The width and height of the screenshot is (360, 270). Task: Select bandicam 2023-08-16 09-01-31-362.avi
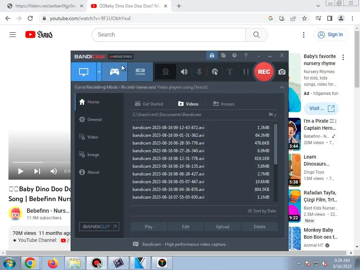pos(201,135)
